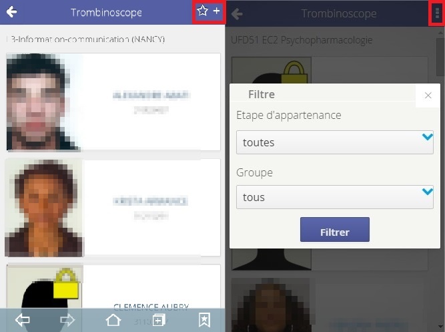This screenshot has height=332, width=445.
Task: Add to favorites with the star plus icon
Action: coord(209,11)
